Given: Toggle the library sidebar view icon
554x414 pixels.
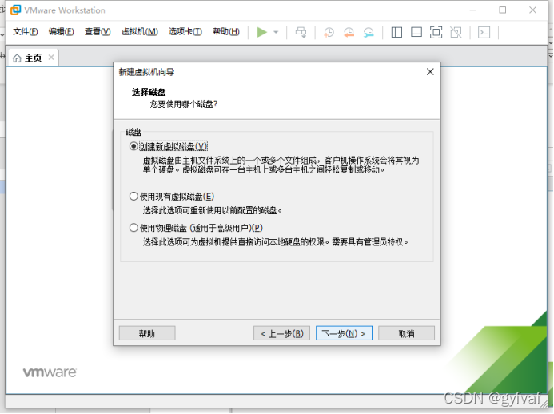Looking at the screenshot, I should pyautogui.click(x=397, y=33).
